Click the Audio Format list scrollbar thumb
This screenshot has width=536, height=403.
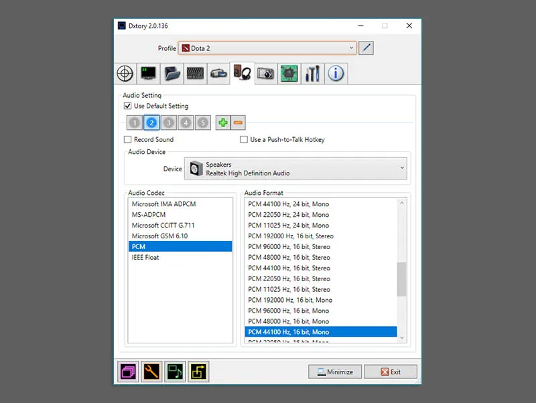(401, 279)
